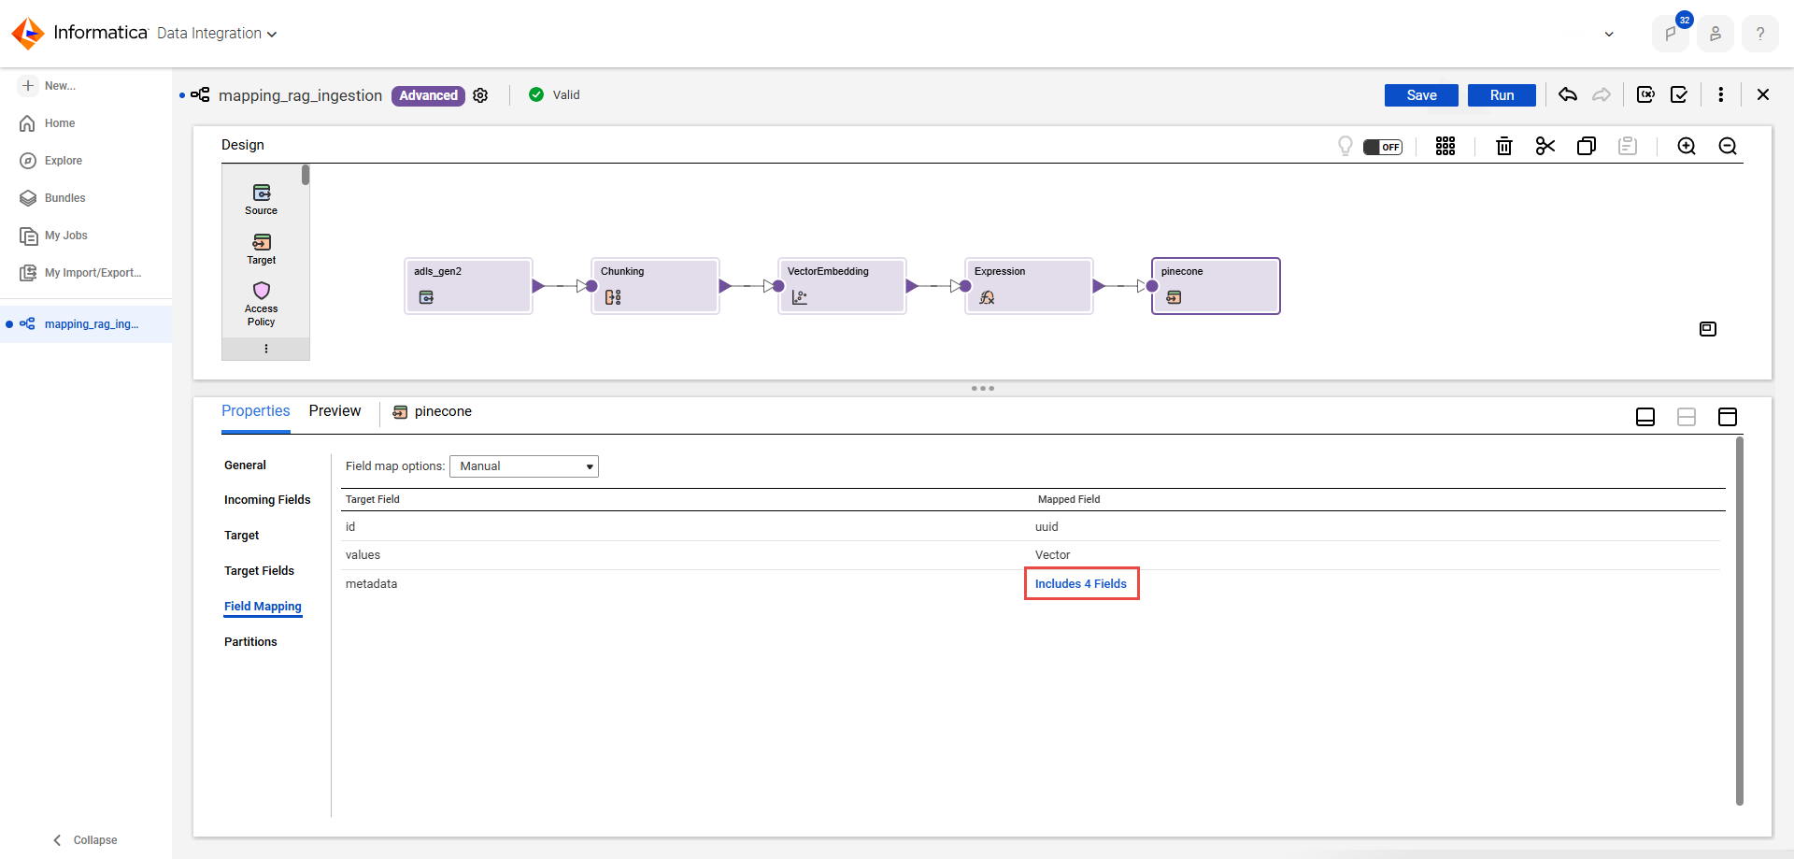Image resolution: width=1794 pixels, height=859 pixels.
Task: Select the Target transformation in palette
Action: (x=262, y=249)
